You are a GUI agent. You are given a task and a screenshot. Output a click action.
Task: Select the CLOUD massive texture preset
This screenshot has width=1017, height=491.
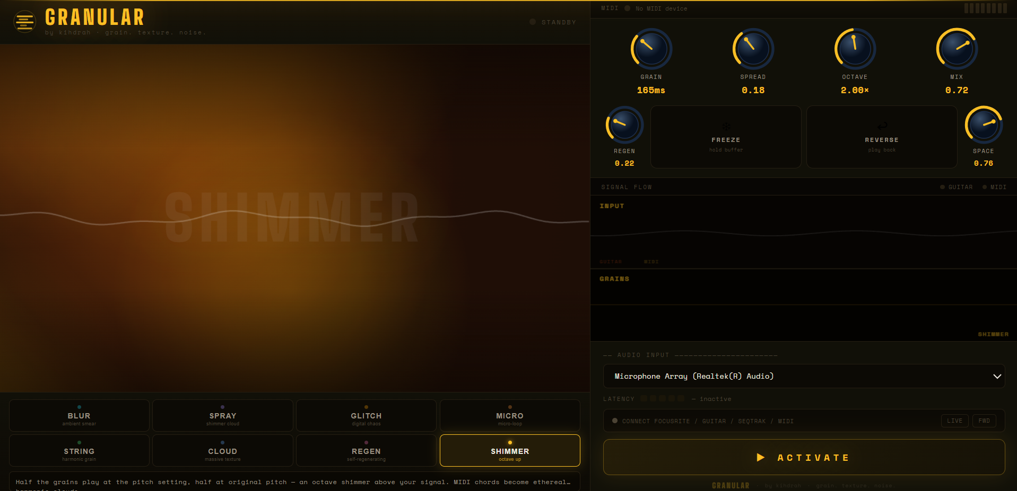223,451
